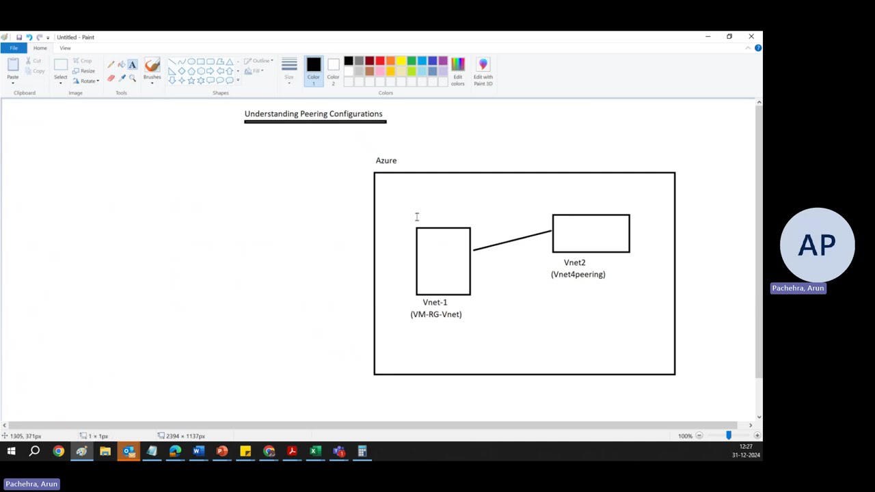
Task: Open Edit colors dialog
Action: (458, 71)
